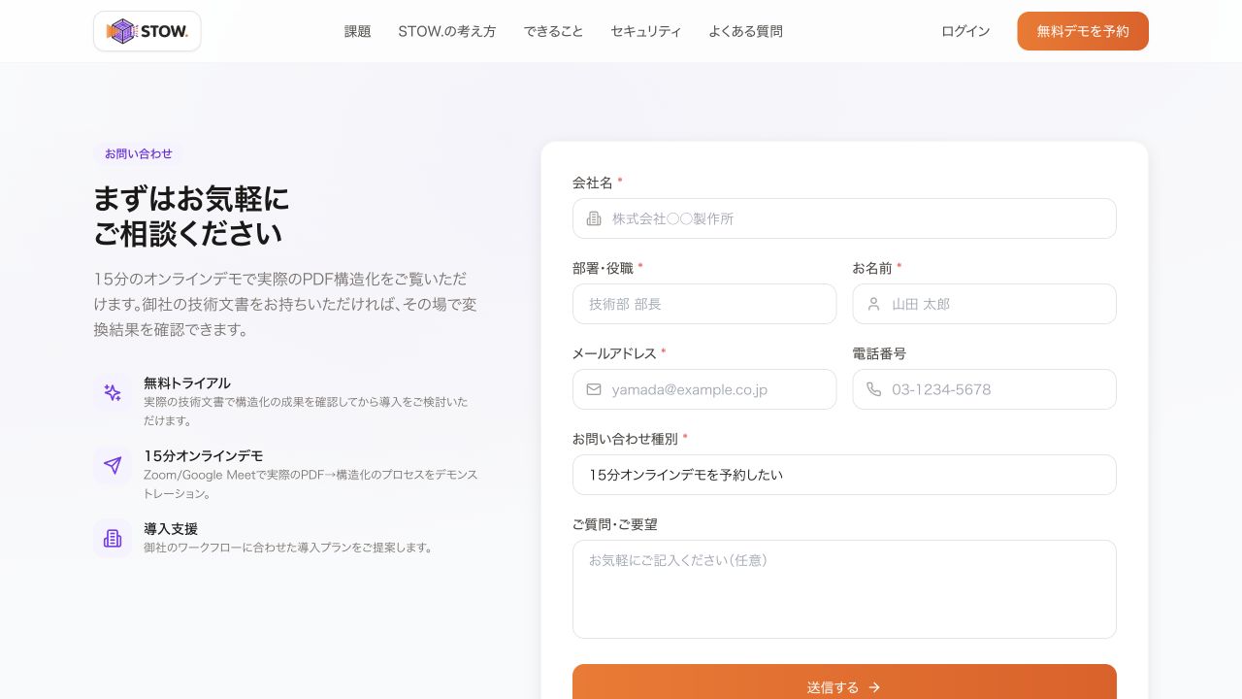Open the できること nav item
Screen dimensions: 1242x699
553,31
